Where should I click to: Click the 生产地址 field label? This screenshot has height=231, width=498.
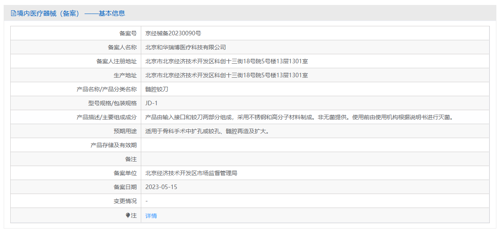[125, 75]
